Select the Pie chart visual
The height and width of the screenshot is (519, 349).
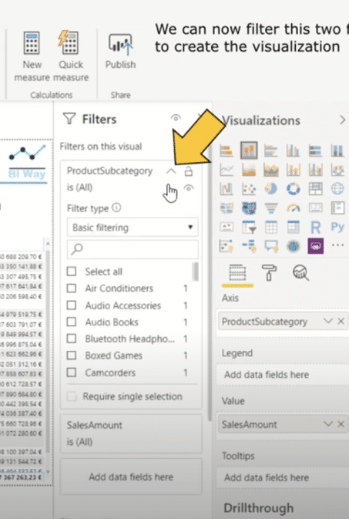[271, 189]
